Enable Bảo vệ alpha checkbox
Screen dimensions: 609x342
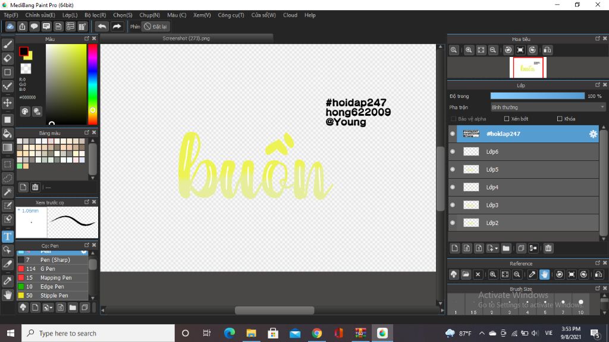point(453,119)
